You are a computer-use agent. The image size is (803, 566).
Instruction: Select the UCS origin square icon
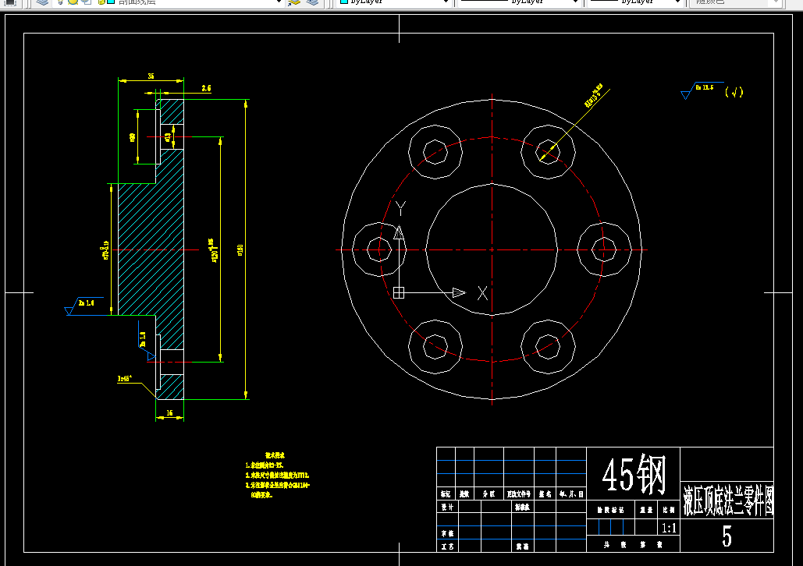coord(399,292)
